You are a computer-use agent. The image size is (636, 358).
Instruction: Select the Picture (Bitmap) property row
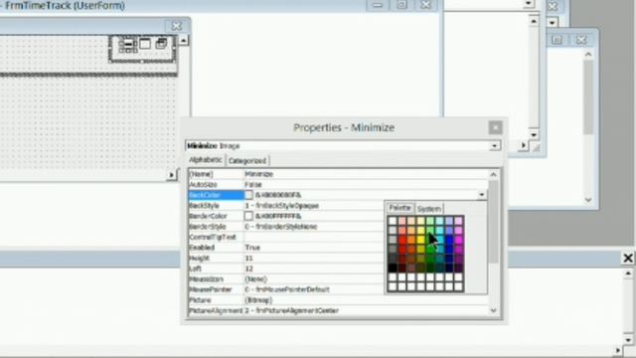coord(338,300)
